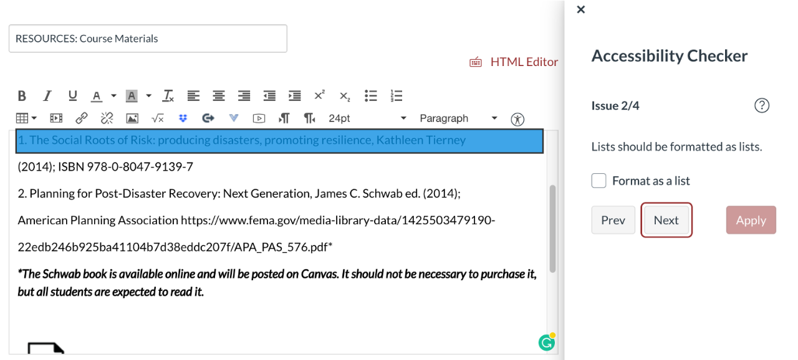The width and height of the screenshot is (798, 360).
Task: Apply superscript formatting
Action: tap(319, 96)
